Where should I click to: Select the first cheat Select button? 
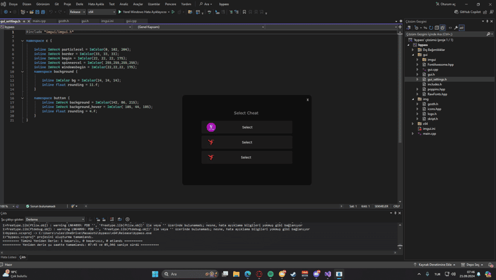click(x=247, y=127)
